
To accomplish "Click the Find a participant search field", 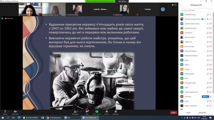I will 196,10.
